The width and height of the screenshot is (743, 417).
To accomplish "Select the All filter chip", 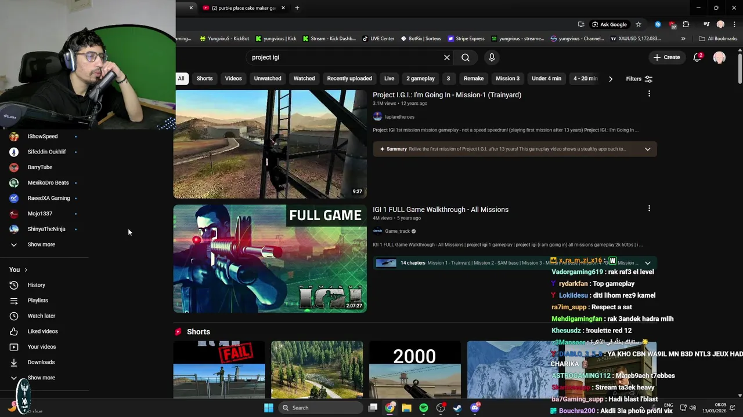I will (x=181, y=79).
